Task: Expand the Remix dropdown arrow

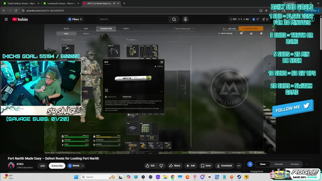Action: (83, 166)
